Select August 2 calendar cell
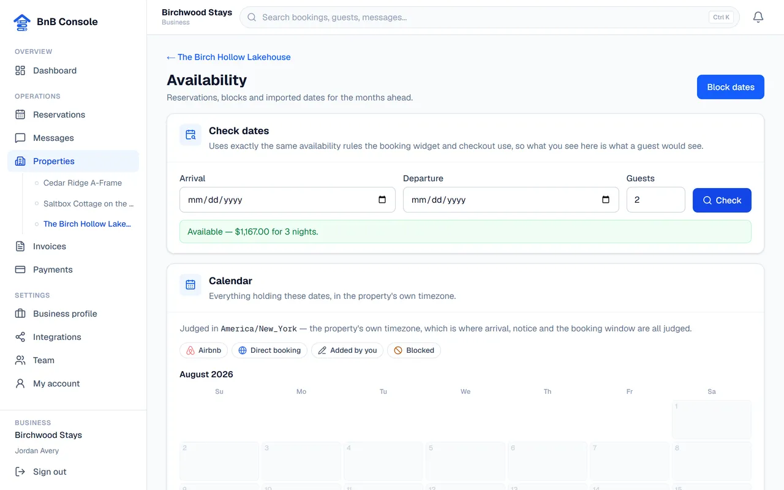The image size is (784, 490). pyautogui.click(x=219, y=461)
